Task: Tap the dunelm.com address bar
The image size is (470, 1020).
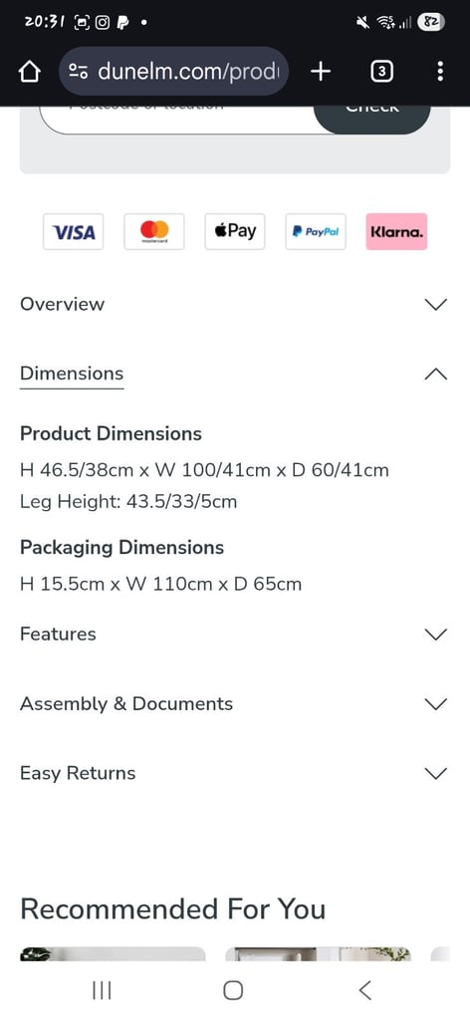Action: click(x=173, y=72)
